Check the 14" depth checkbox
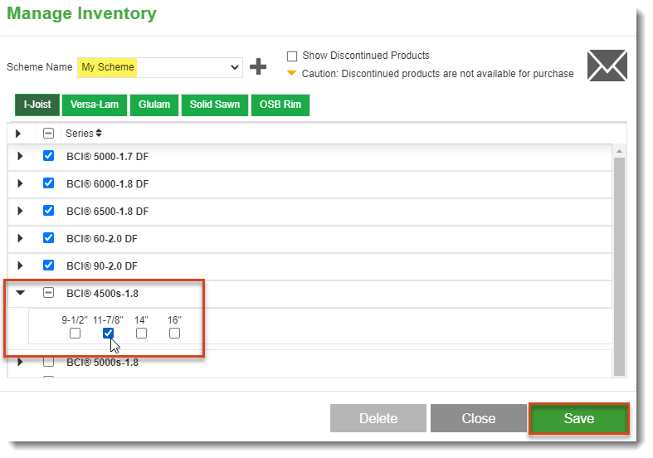653x458 pixels. click(x=141, y=333)
